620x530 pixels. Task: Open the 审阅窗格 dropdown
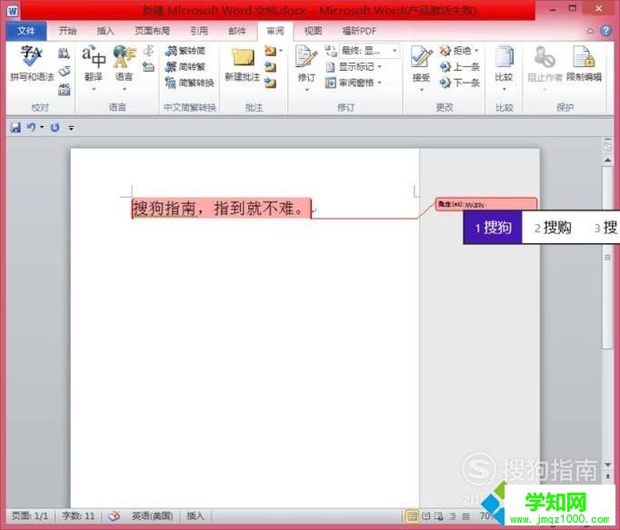[354, 83]
